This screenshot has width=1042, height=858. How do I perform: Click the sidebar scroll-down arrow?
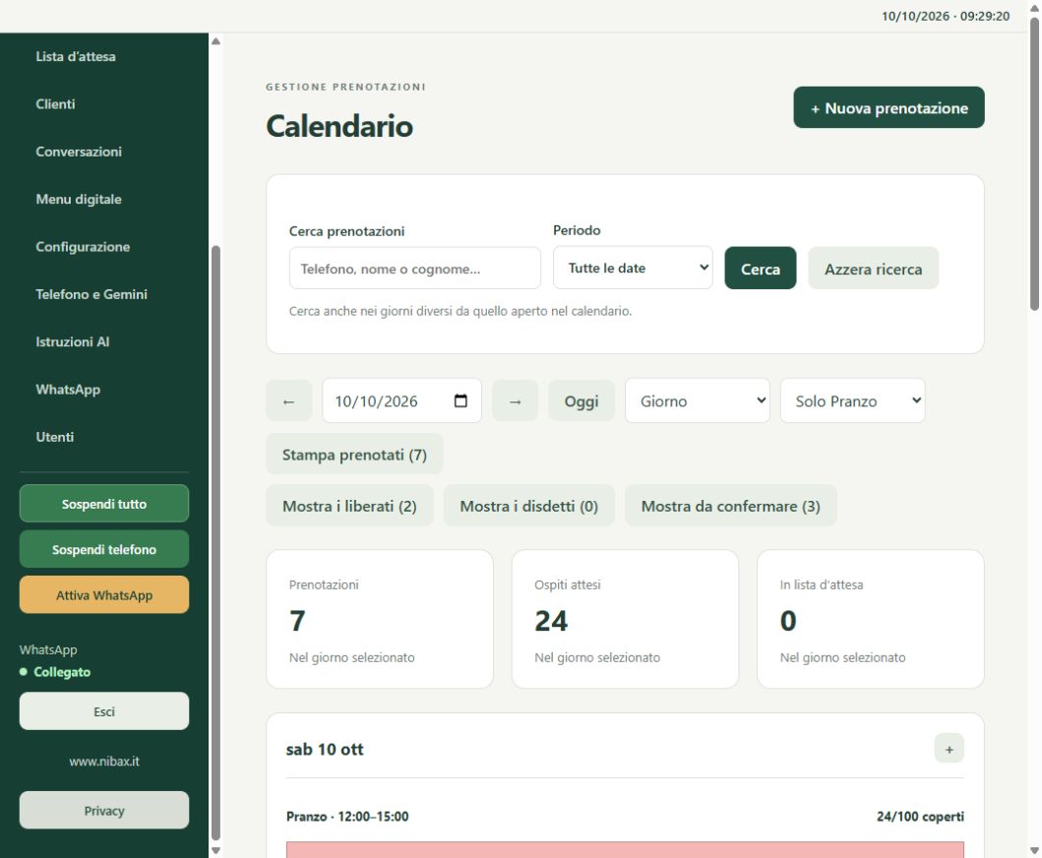coord(215,850)
